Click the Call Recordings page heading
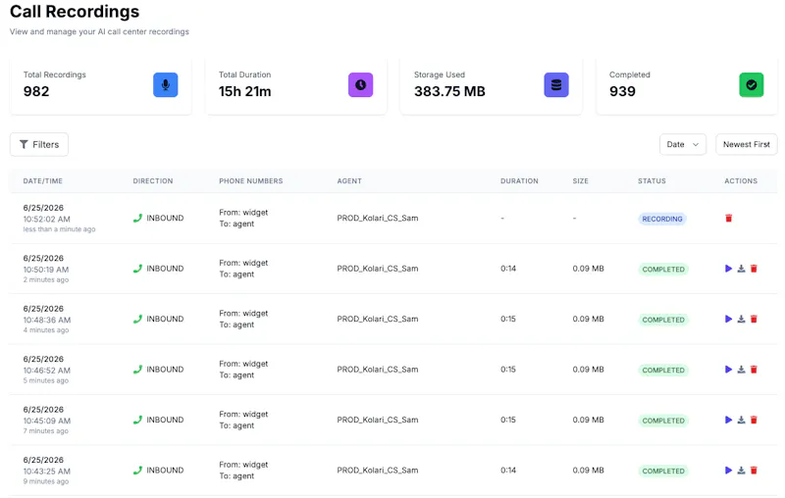The image size is (785, 498). tap(75, 12)
